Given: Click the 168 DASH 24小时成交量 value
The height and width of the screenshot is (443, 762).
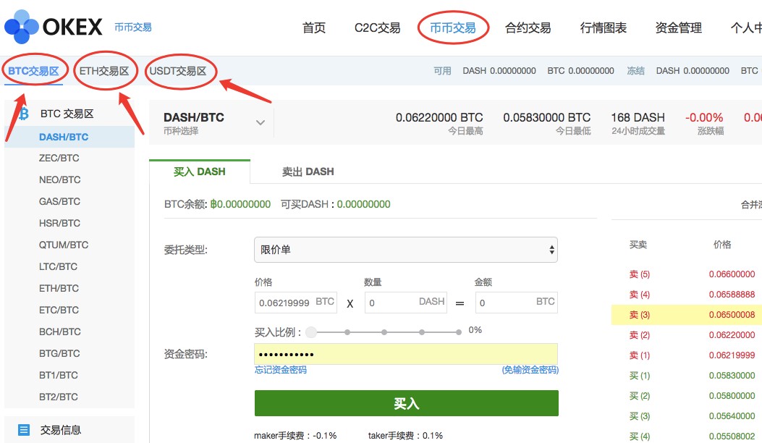Looking at the screenshot, I should (638, 118).
